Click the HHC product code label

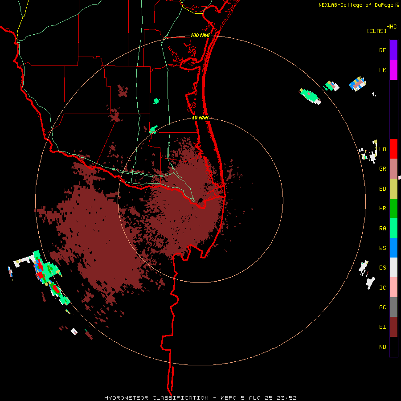391,27
